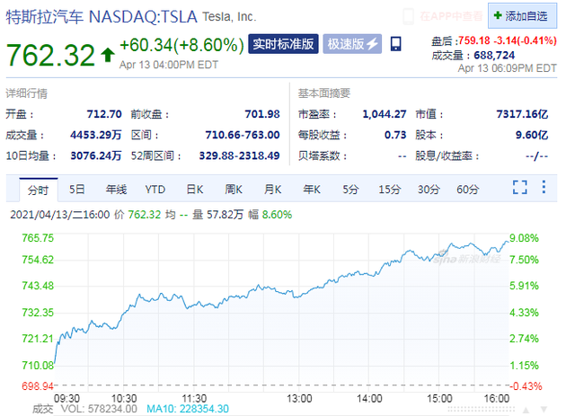Click the after-hours price 759.18
This screenshot has width=566, height=416.
[474, 40]
